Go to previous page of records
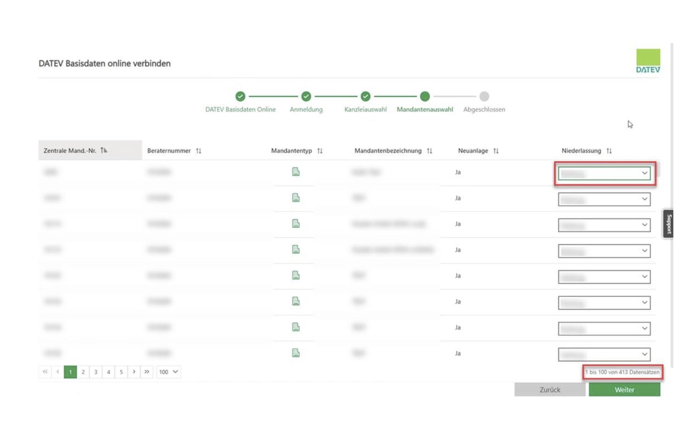The image size is (699, 431). [x=58, y=372]
